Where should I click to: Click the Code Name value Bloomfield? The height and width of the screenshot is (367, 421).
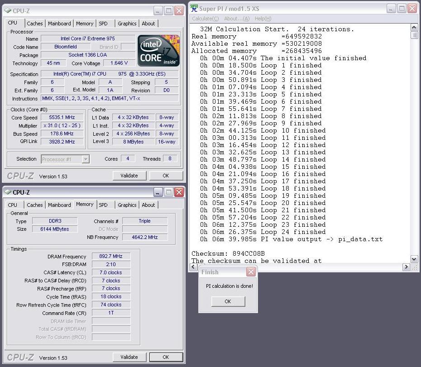pyautogui.click(x=66, y=47)
